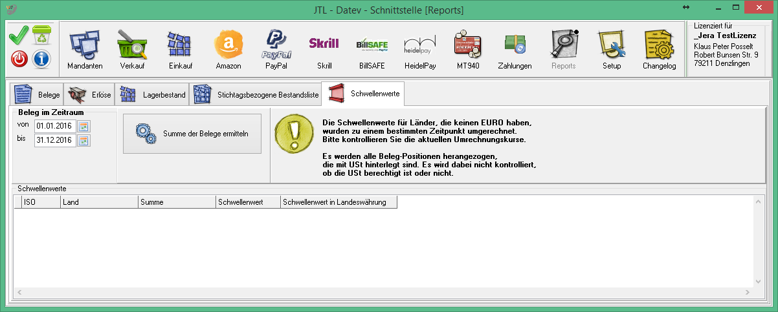Screen dimensions: 778x312
Task: Open the Mandanten module
Action: pos(85,49)
